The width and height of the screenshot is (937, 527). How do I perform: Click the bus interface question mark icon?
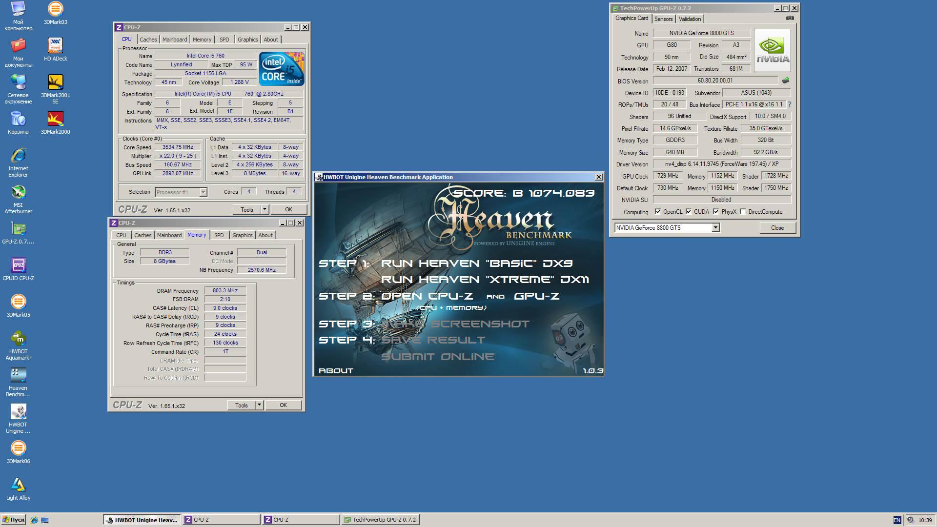(x=789, y=104)
